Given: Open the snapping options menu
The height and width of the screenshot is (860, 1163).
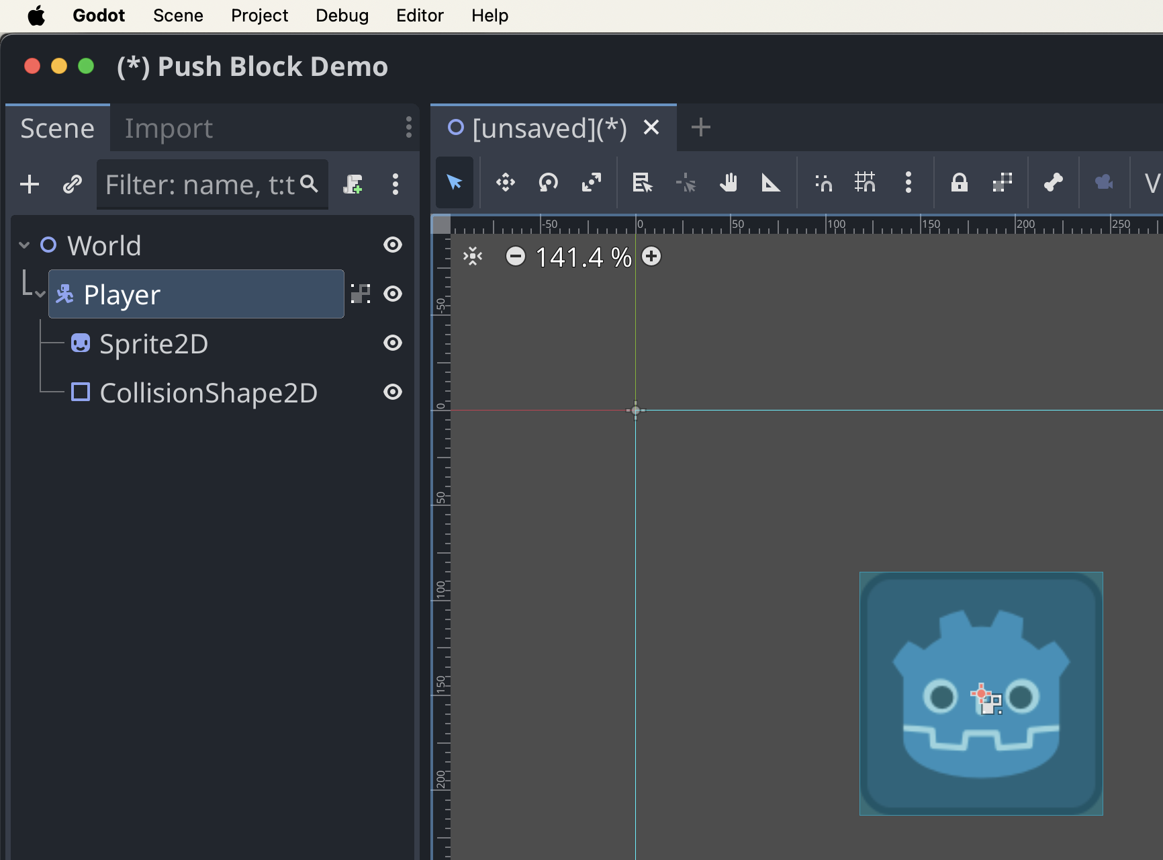Looking at the screenshot, I should 909,182.
